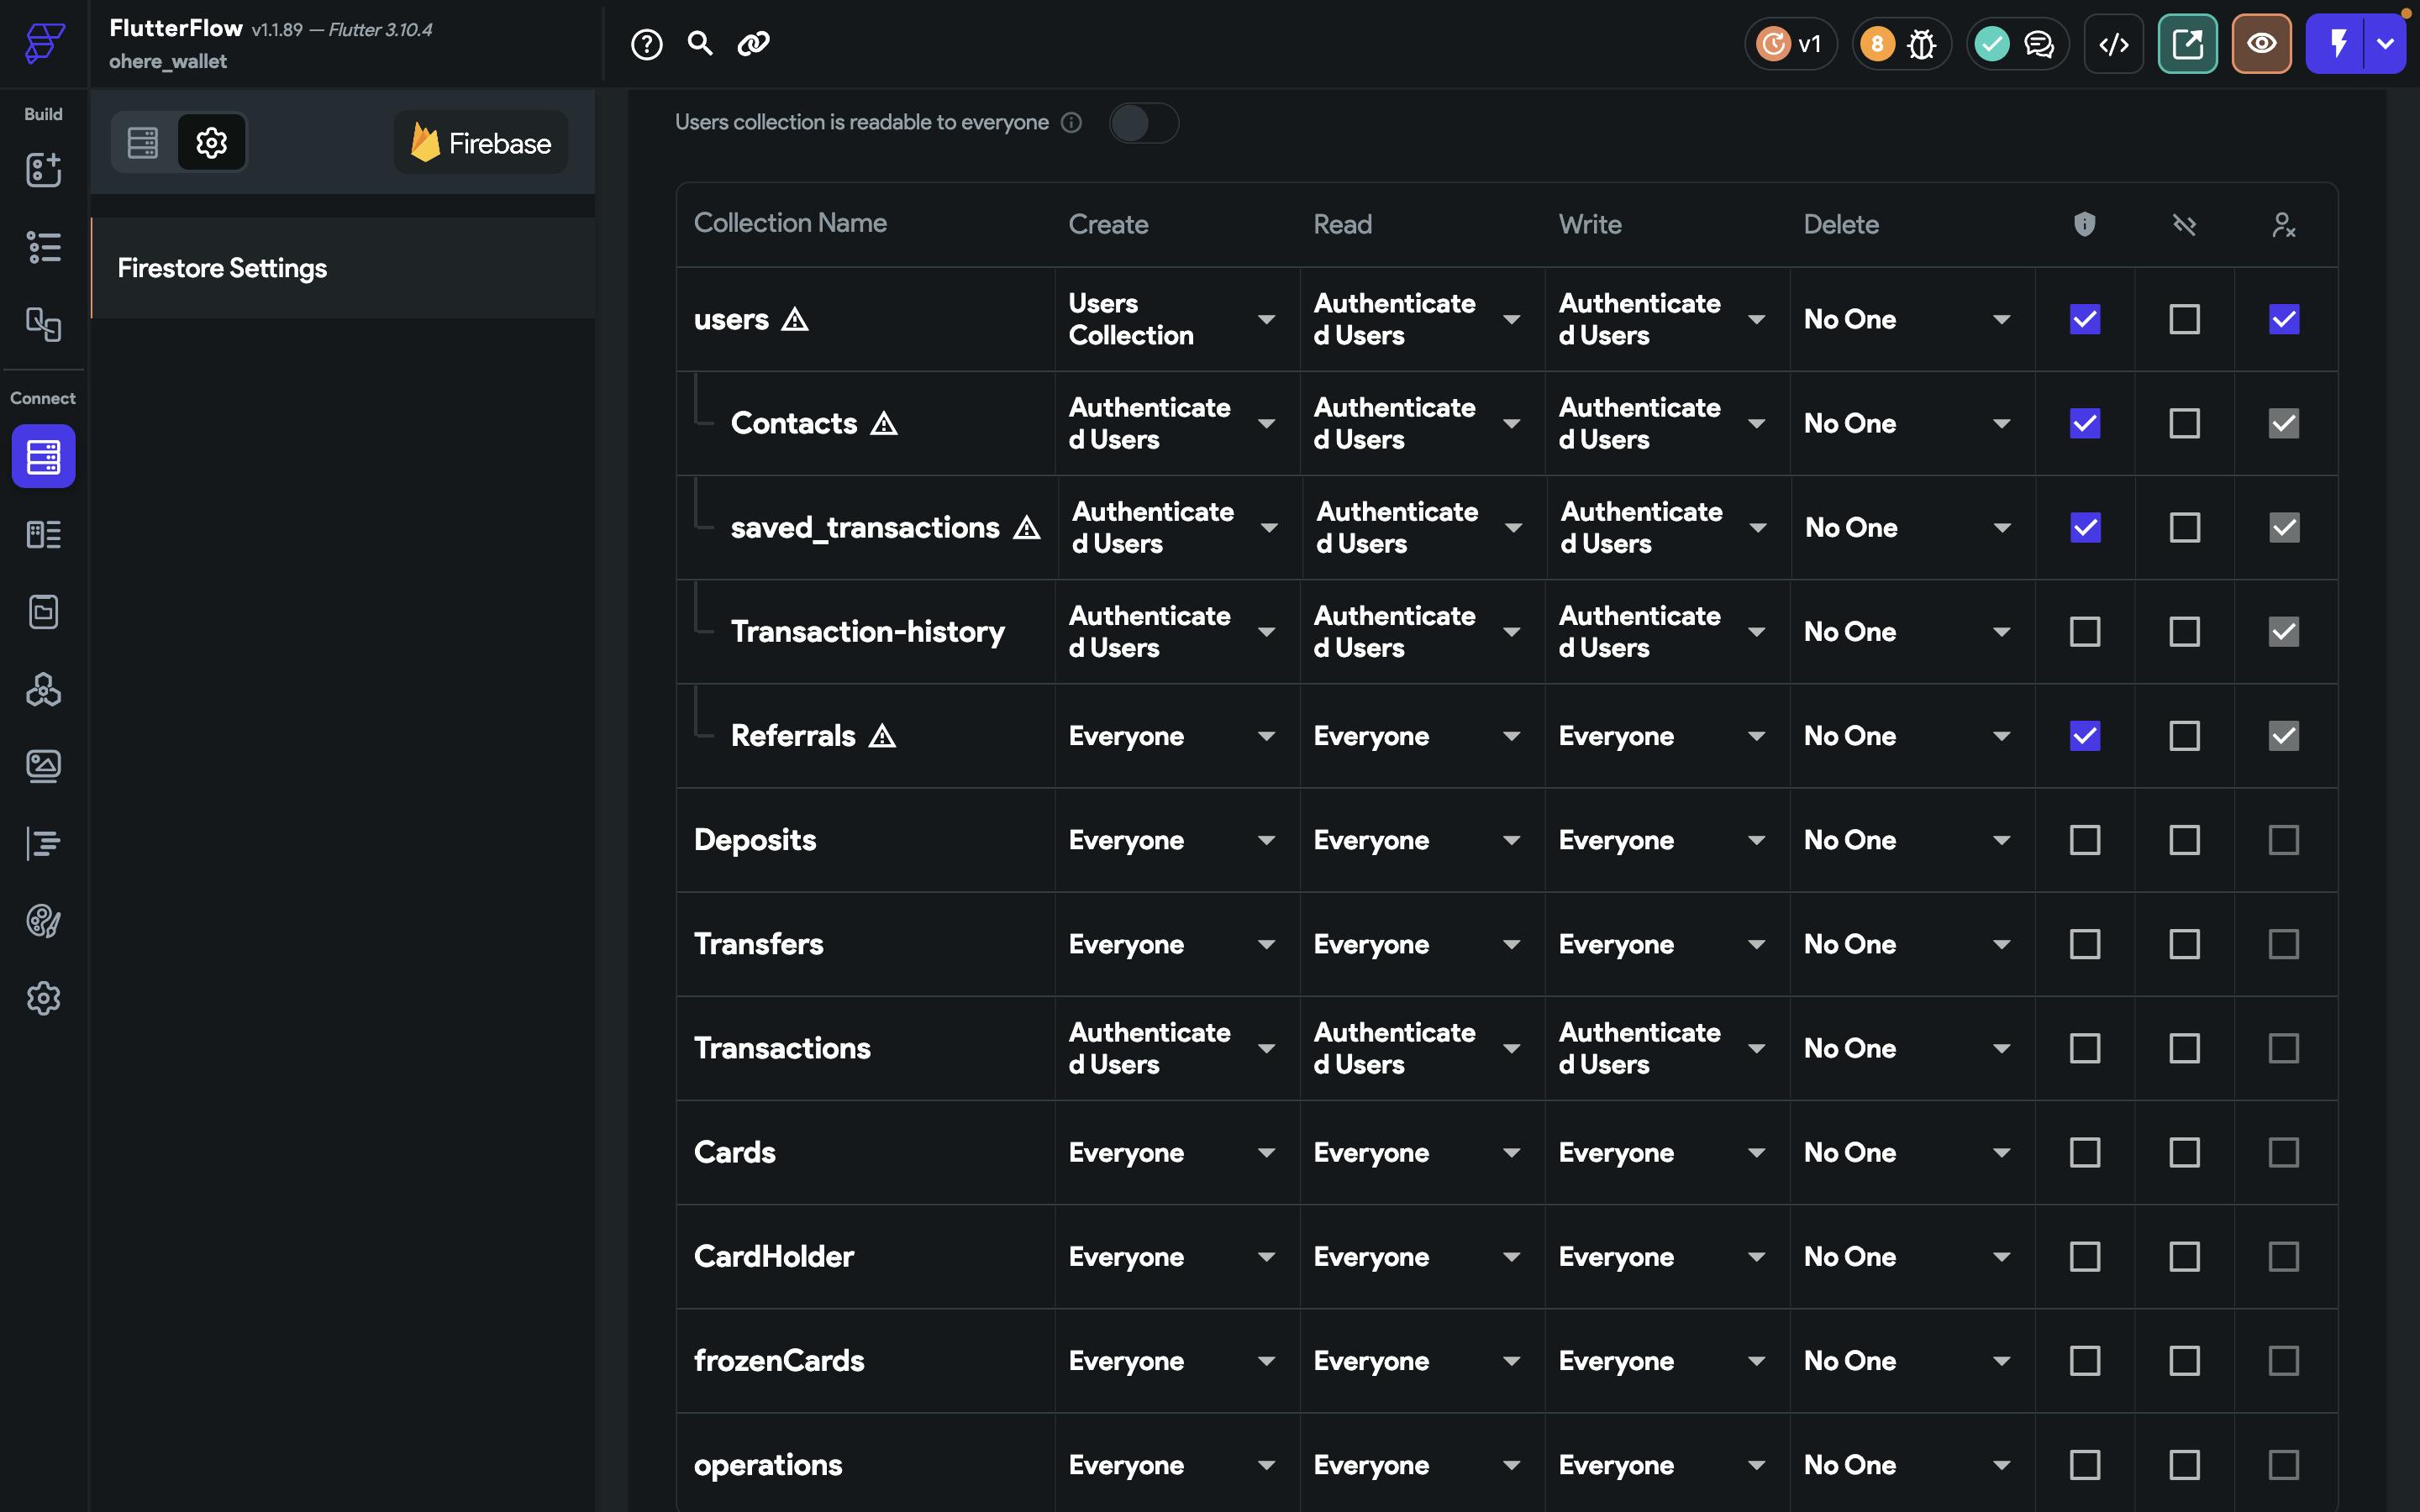Click the bug issues icon
2420x1512 pixels.
1921,44
